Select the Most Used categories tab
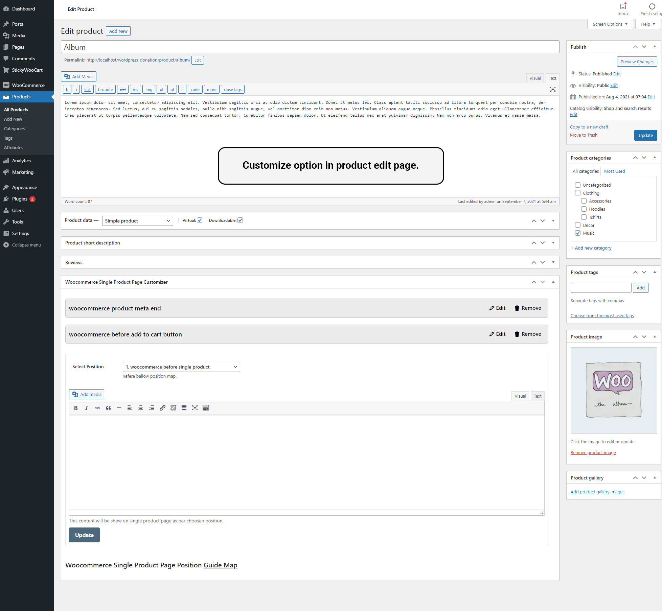 614,171
